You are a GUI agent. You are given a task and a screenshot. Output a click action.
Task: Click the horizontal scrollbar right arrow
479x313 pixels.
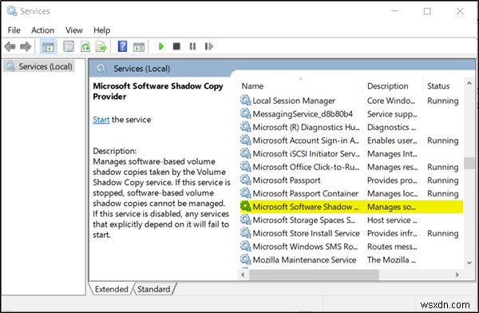(x=457, y=275)
